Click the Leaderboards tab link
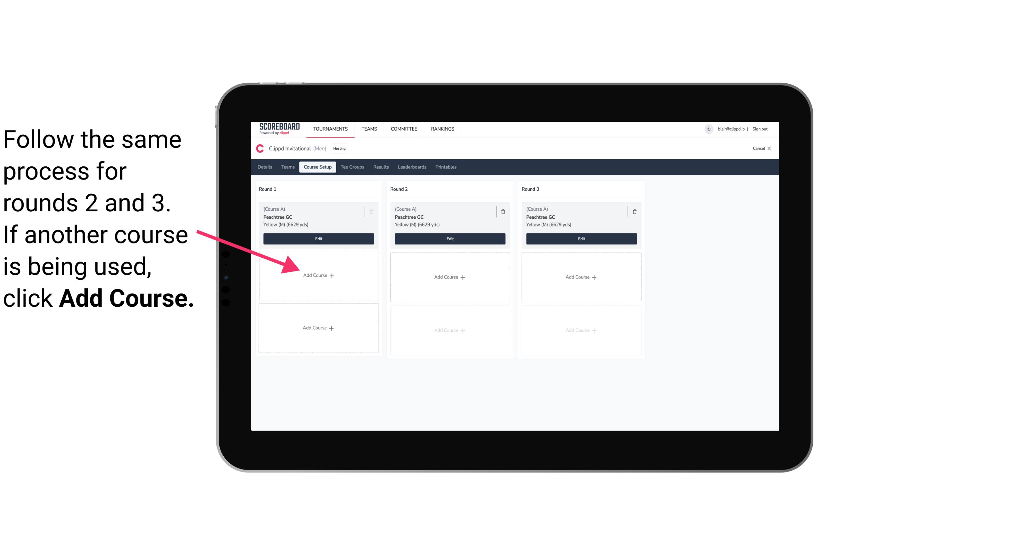The image size is (1026, 552). 412,167
